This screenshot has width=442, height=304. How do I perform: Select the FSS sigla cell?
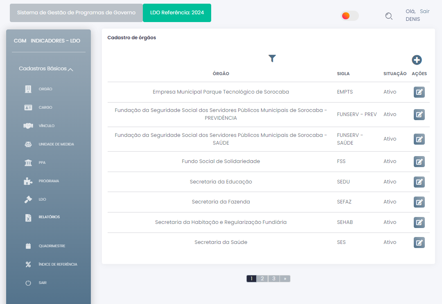(x=341, y=161)
